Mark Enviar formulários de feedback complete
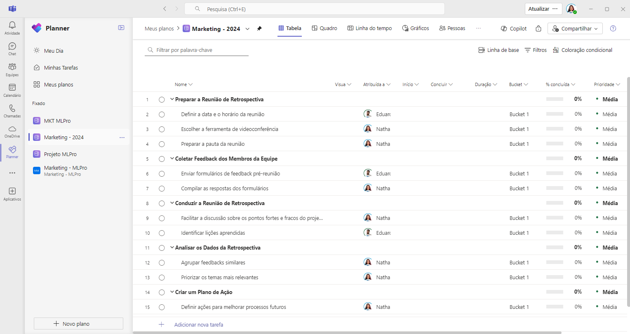Viewport: 630px width, 334px height. (162, 174)
